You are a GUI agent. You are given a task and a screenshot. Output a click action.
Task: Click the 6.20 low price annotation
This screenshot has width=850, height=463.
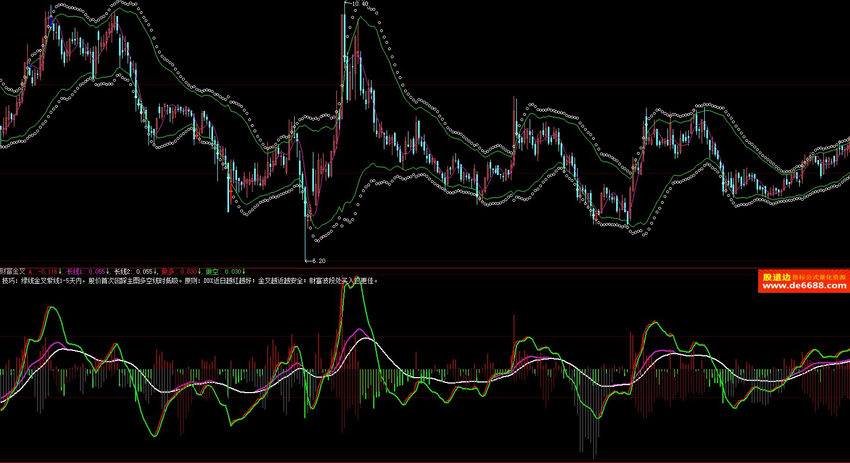coord(319,261)
